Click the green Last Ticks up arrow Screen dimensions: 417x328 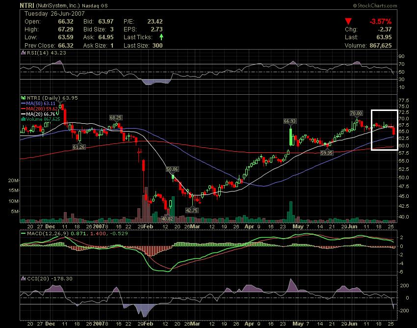tap(161, 37)
